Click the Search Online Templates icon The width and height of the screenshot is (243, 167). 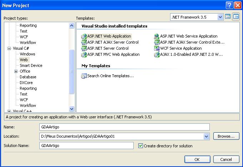coord(84,76)
